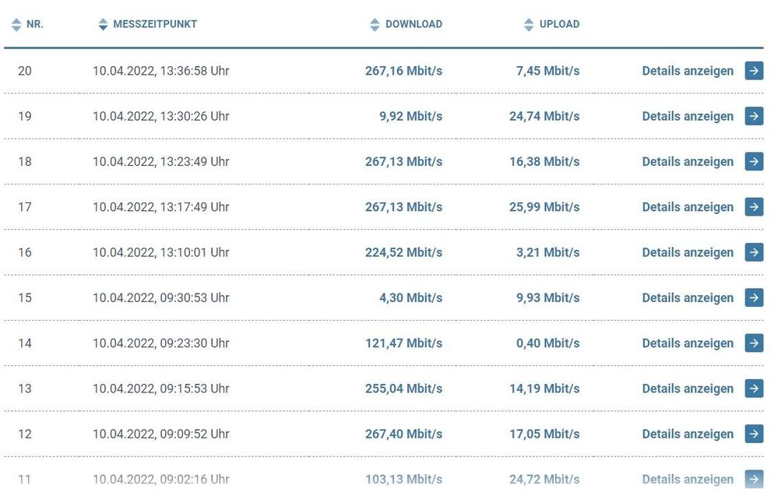The width and height of the screenshot is (778, 503).
Task: Open the arrow button for measurement 20
Action: 752,70
